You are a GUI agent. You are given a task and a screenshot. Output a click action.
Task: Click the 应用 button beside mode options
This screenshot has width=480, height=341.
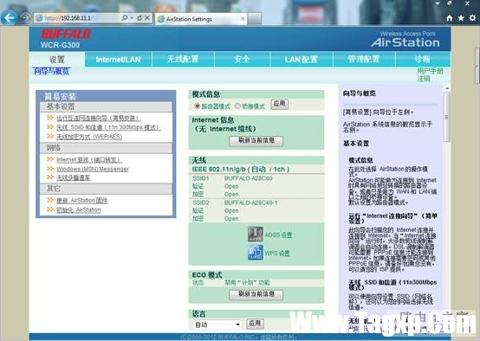[x=280, y=104]
